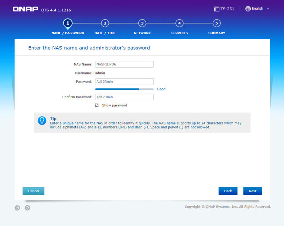Click the QNAP logo

(25, 9)
